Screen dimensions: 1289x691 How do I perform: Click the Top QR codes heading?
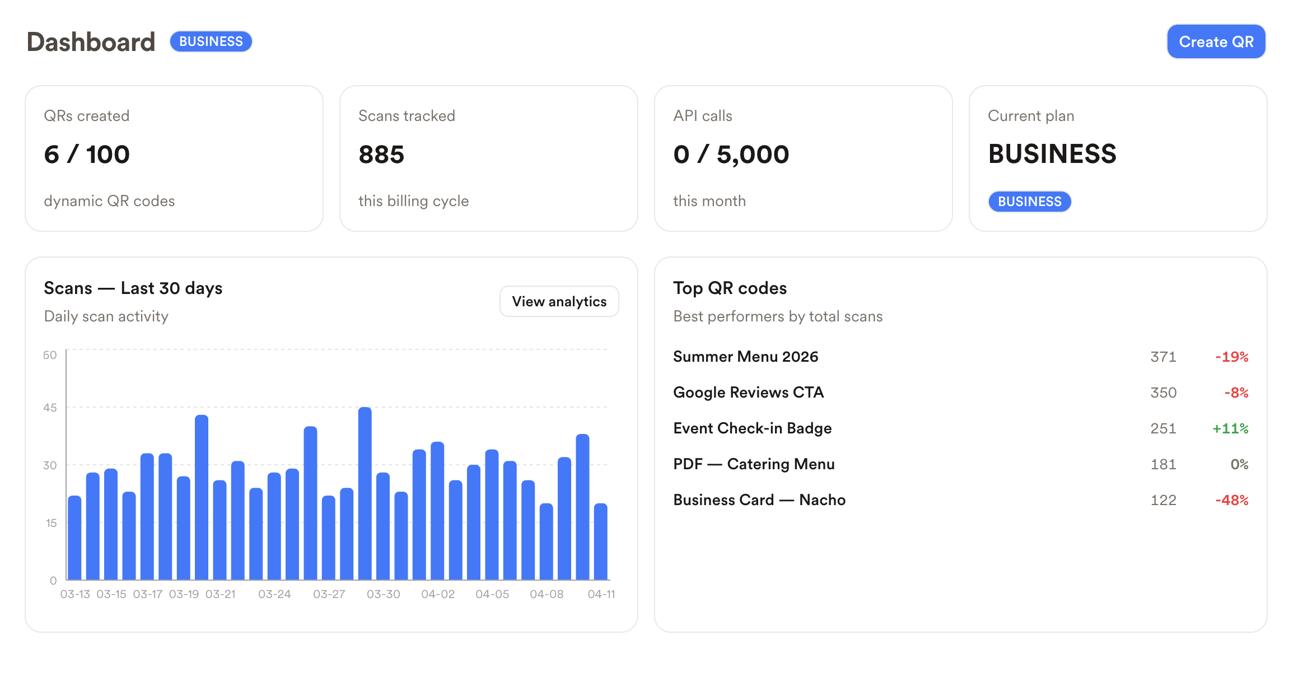[730, 288]
